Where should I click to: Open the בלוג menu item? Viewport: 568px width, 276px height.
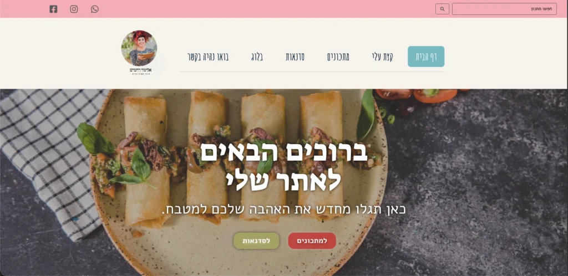257,57
